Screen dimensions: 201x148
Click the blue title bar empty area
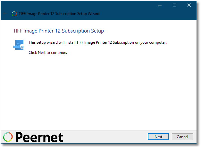[128, 14]
